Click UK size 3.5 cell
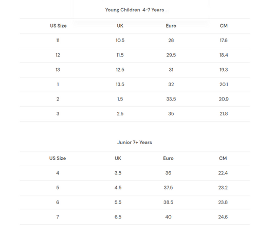 pyautogui.click(x=118, y=173)
